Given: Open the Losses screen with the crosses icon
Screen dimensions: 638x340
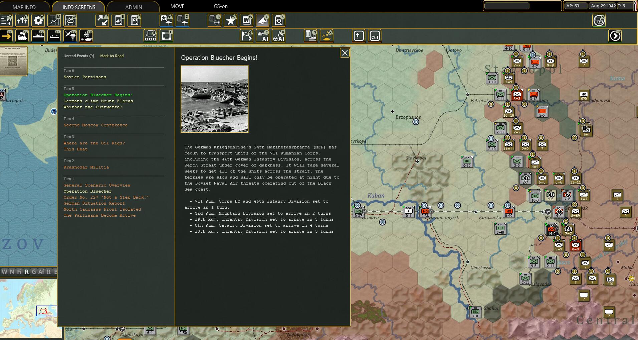Looking at the screenshot, I should pyautogui.click(x=22, y=20).
